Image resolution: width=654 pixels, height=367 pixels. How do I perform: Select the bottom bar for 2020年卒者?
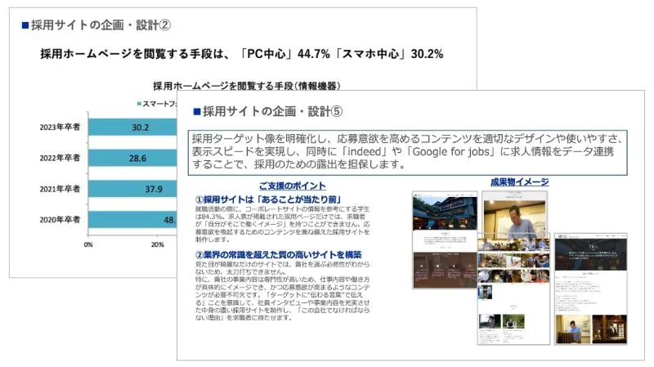(132, 220)
